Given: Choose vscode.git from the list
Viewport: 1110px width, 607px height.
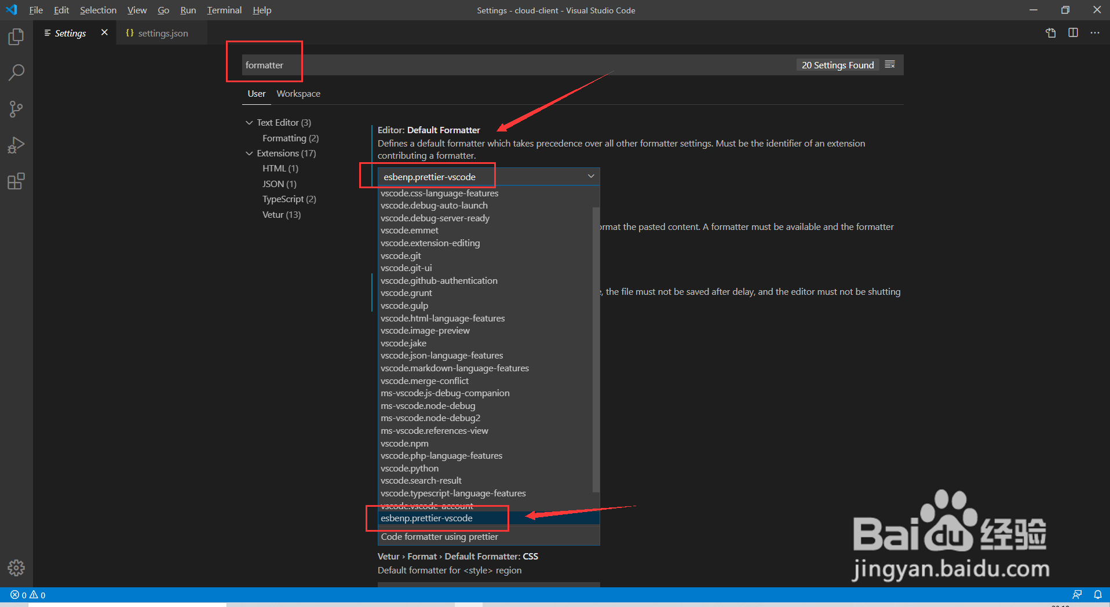Looking at the screenshot, I should (485, 255).
